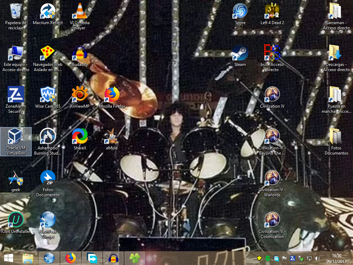Open the Spore game shortcut
Image resolution: width=353 pixels, height=265 pixels.
pos(240,14)
